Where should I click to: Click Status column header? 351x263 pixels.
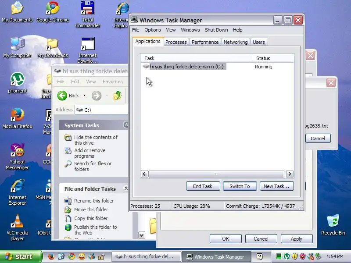pyautogui.click(x=273, y=58)
